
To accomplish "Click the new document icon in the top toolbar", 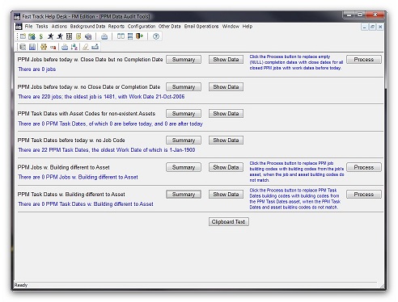I will pos(23,36).
